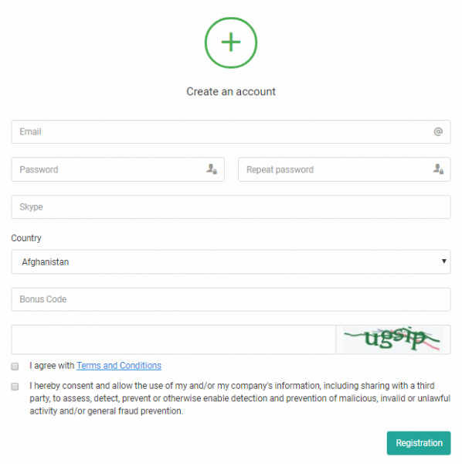Click the green plus circle icon
The image size is (462, 464).
(231, 43)
